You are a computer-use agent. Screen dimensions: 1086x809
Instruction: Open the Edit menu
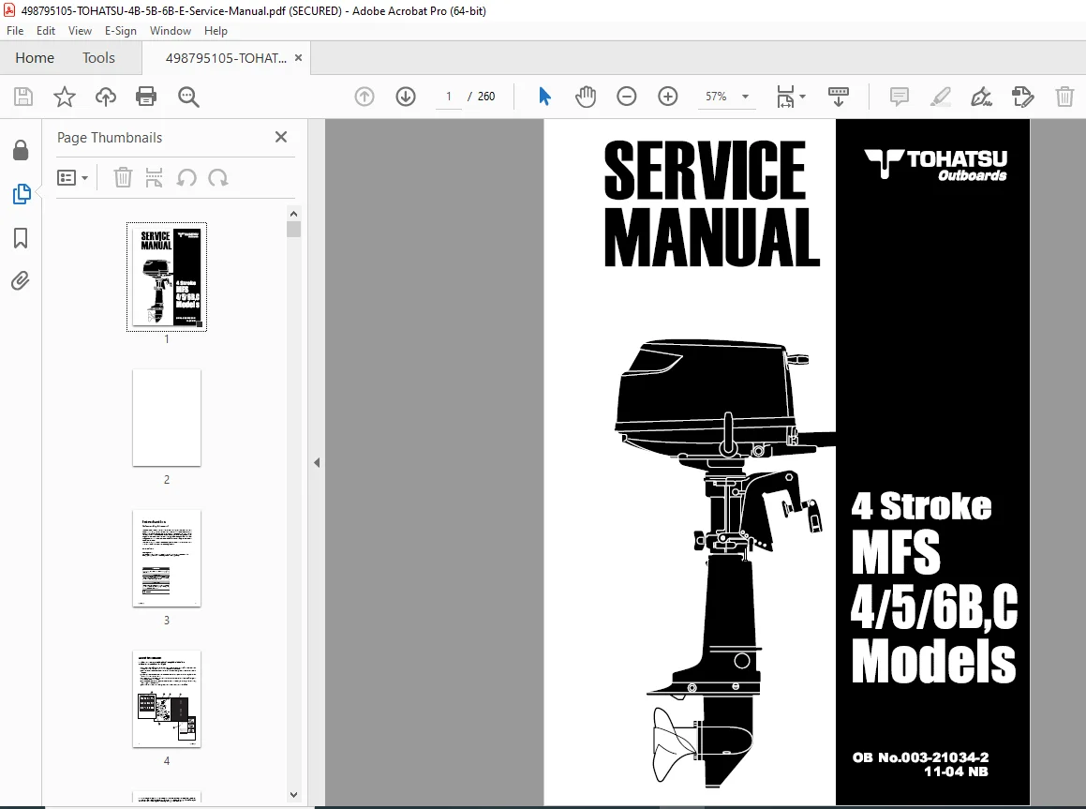tap(46, 31)
